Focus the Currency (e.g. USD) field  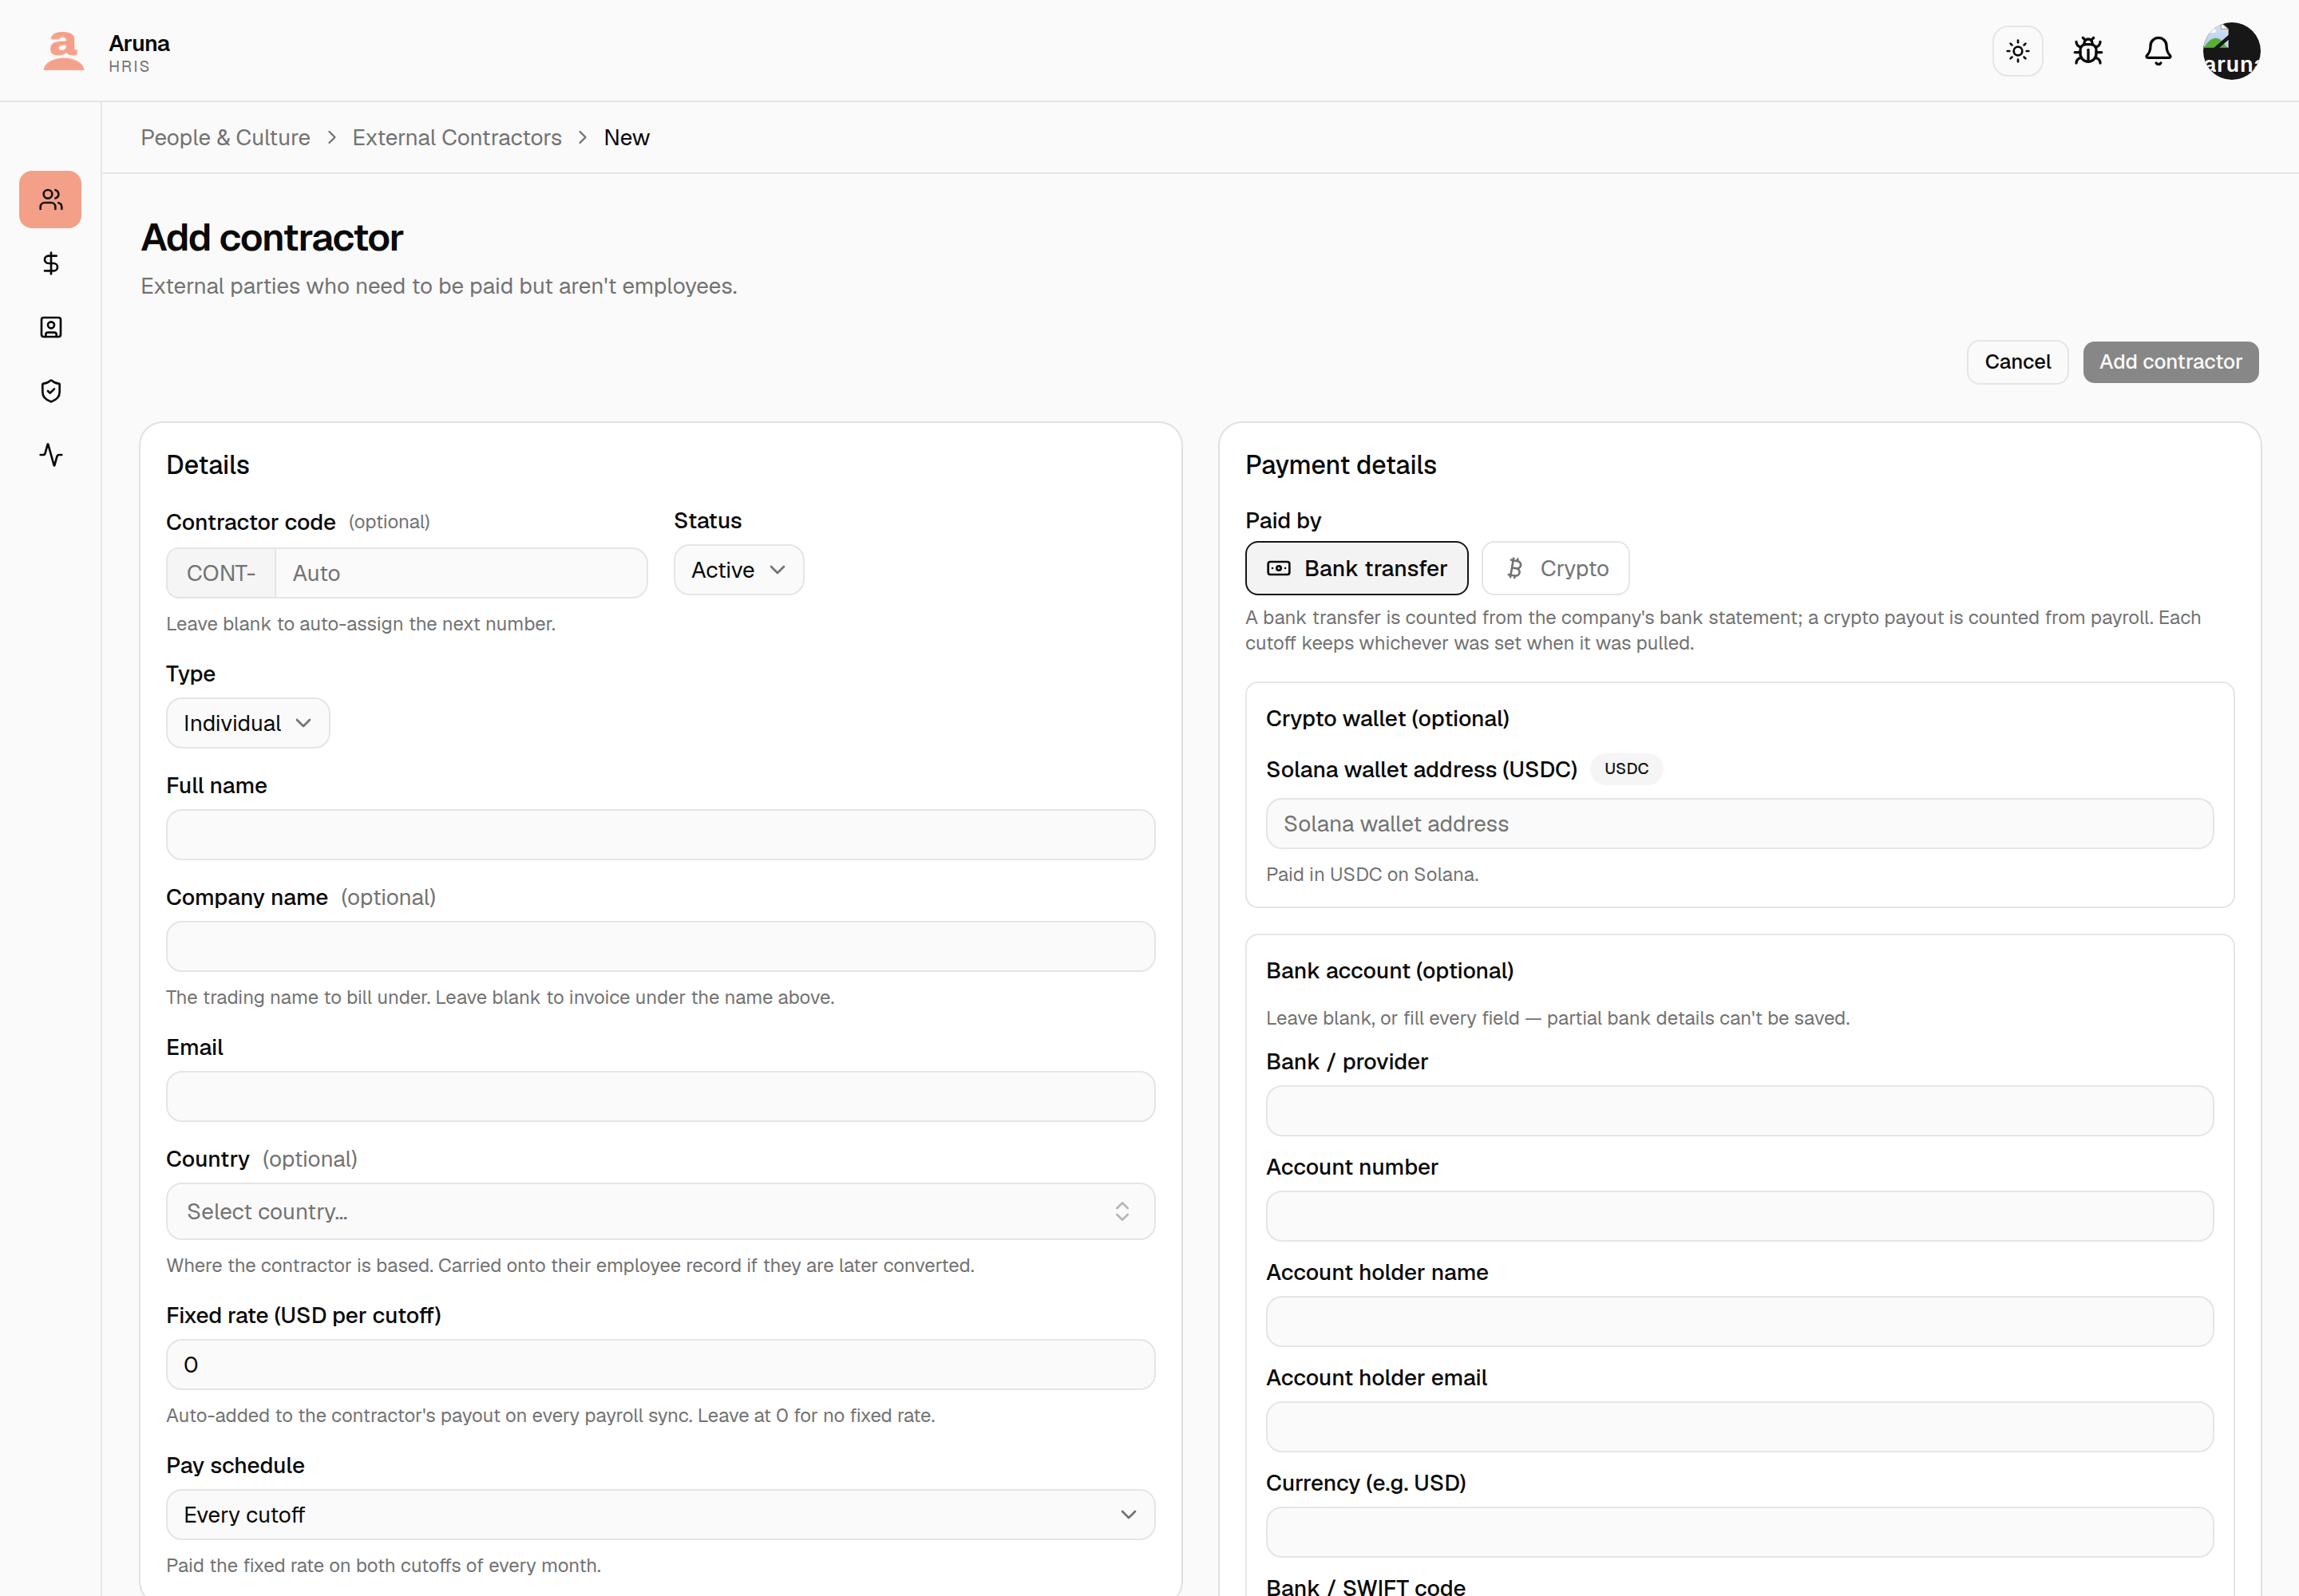[1739, 1532]
